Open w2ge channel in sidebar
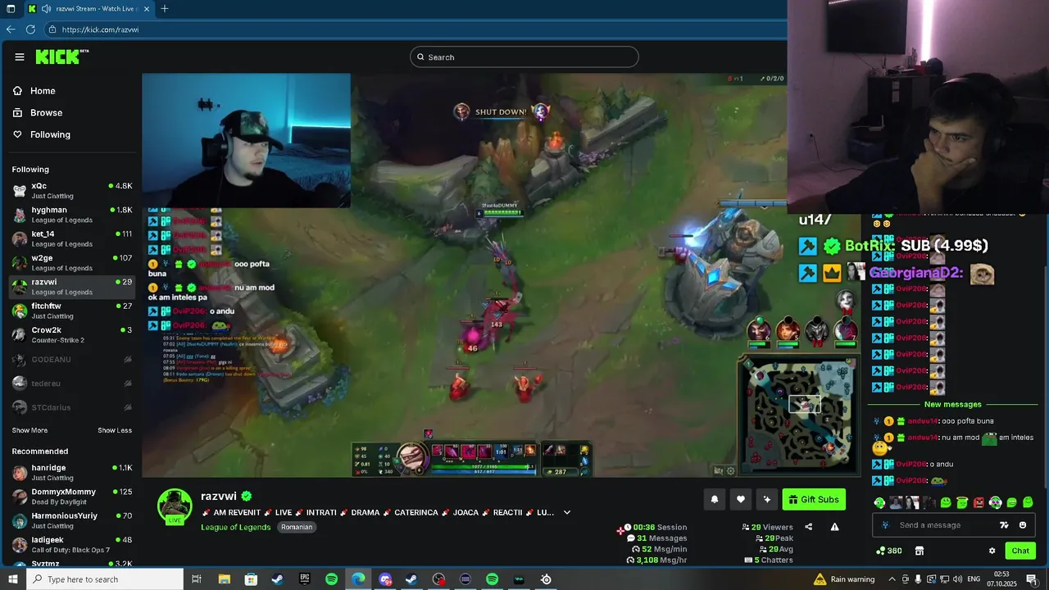Screen dimensions: 1049x590 72,263
